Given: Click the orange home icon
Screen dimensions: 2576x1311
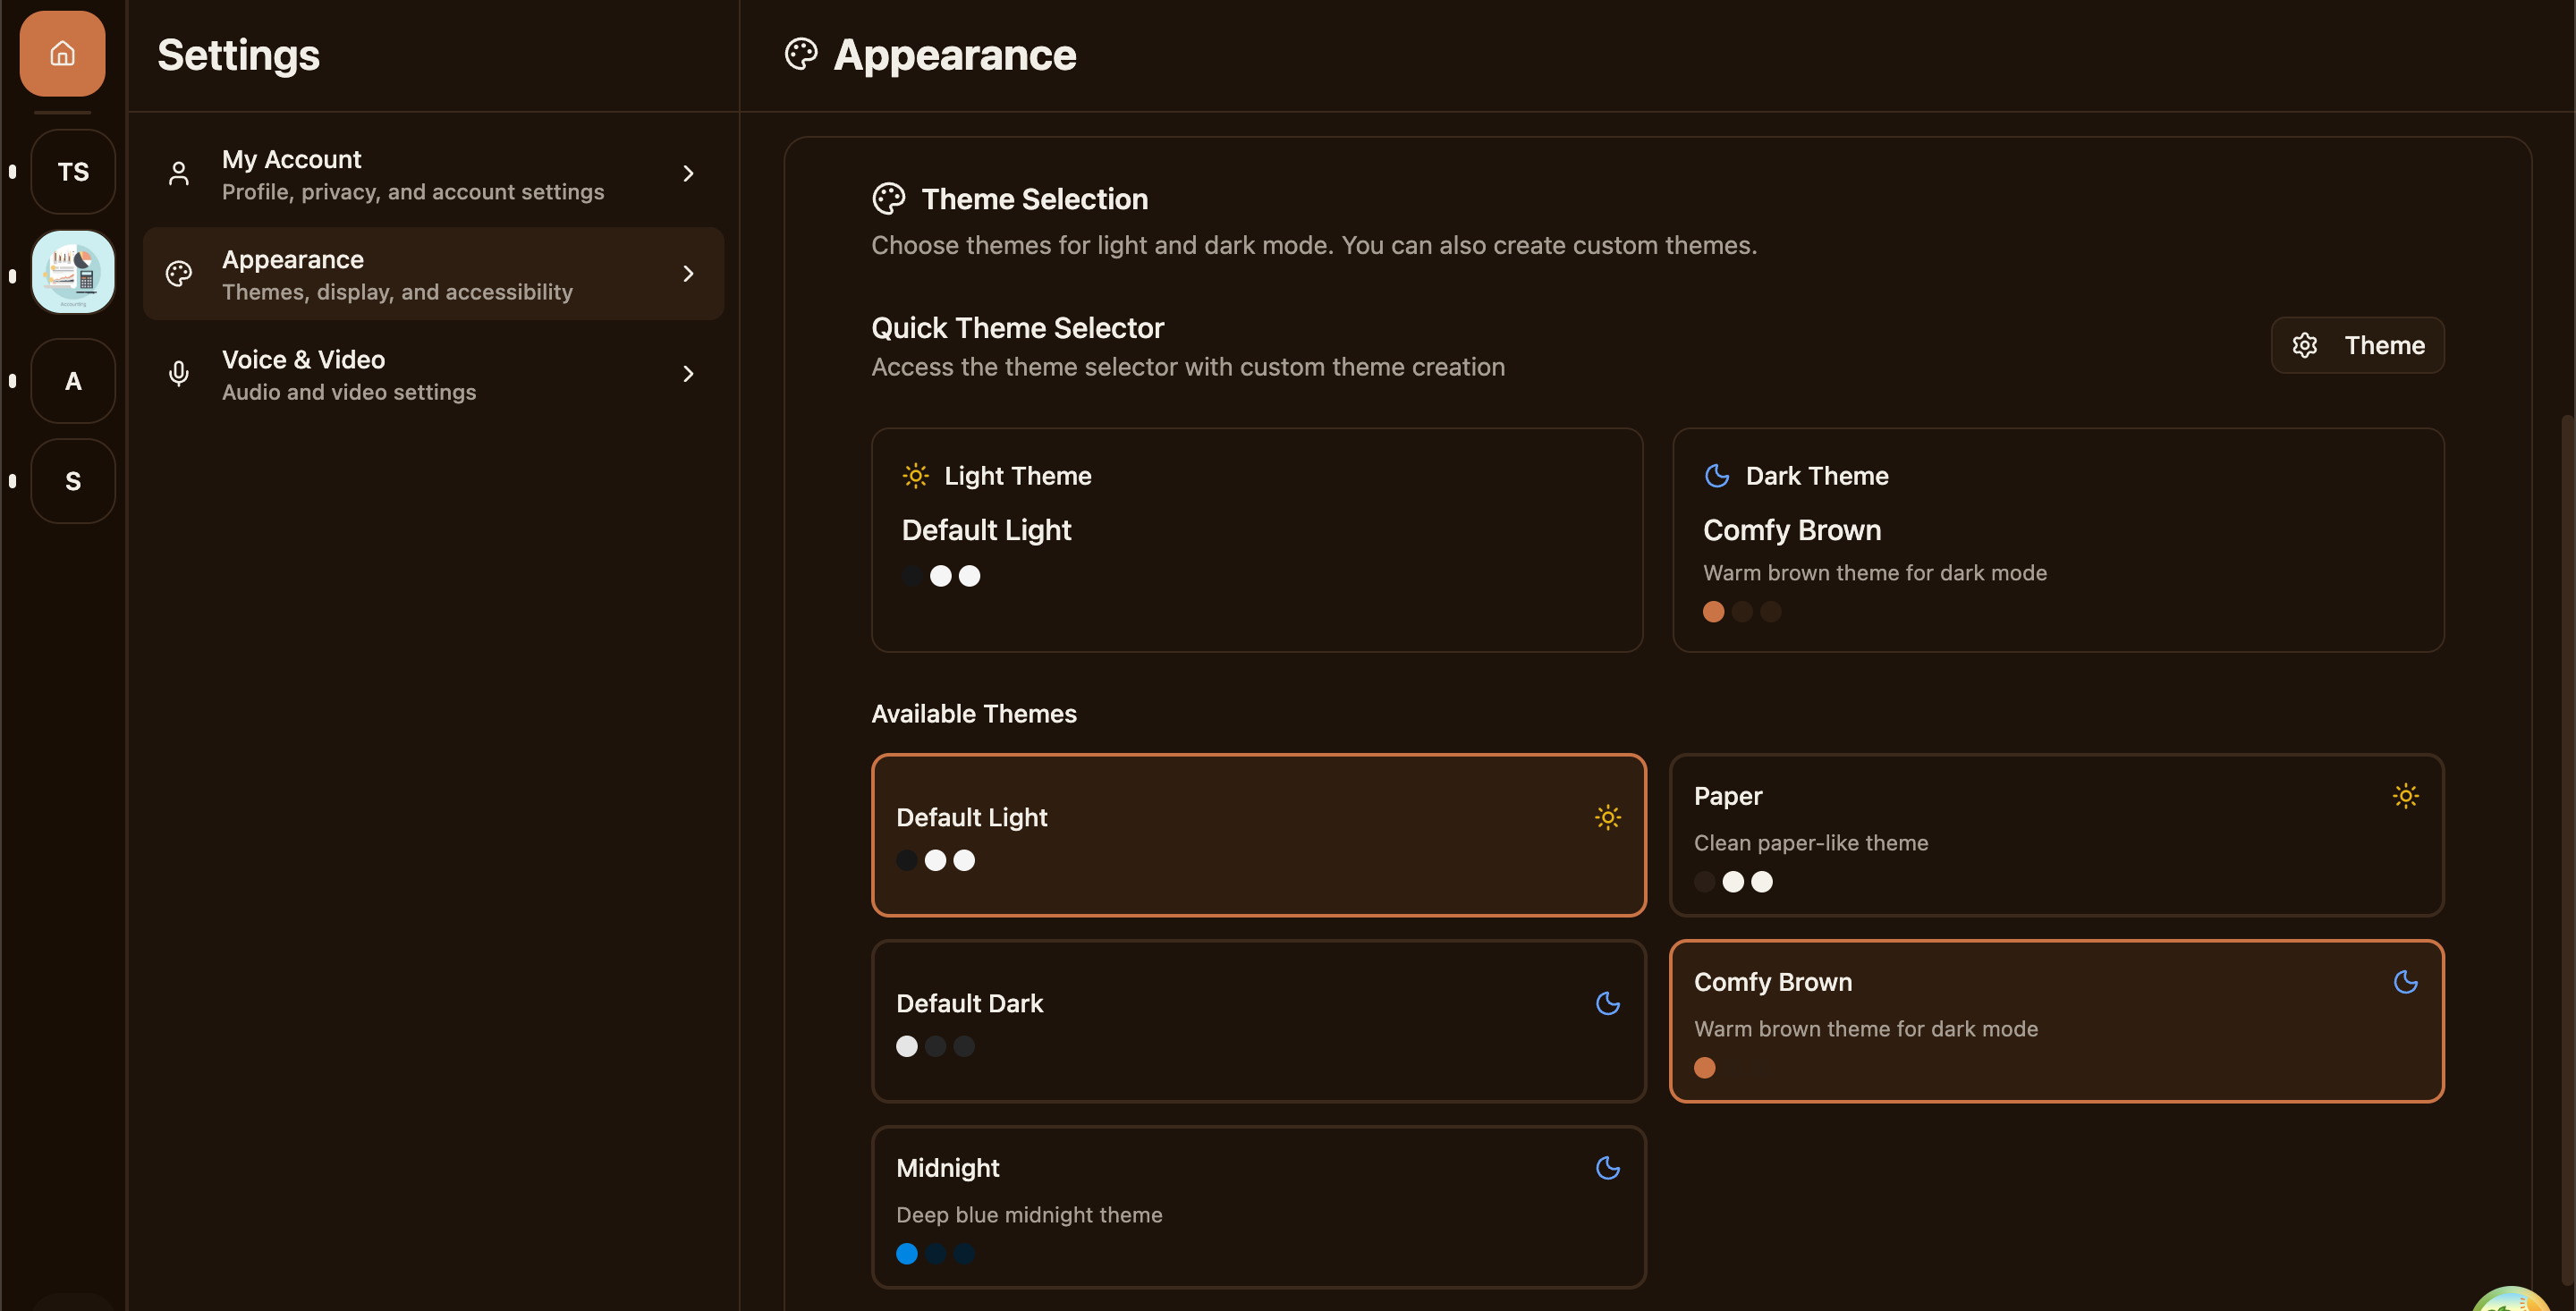Looking at the screenshot, I should [x=62, y=53].
